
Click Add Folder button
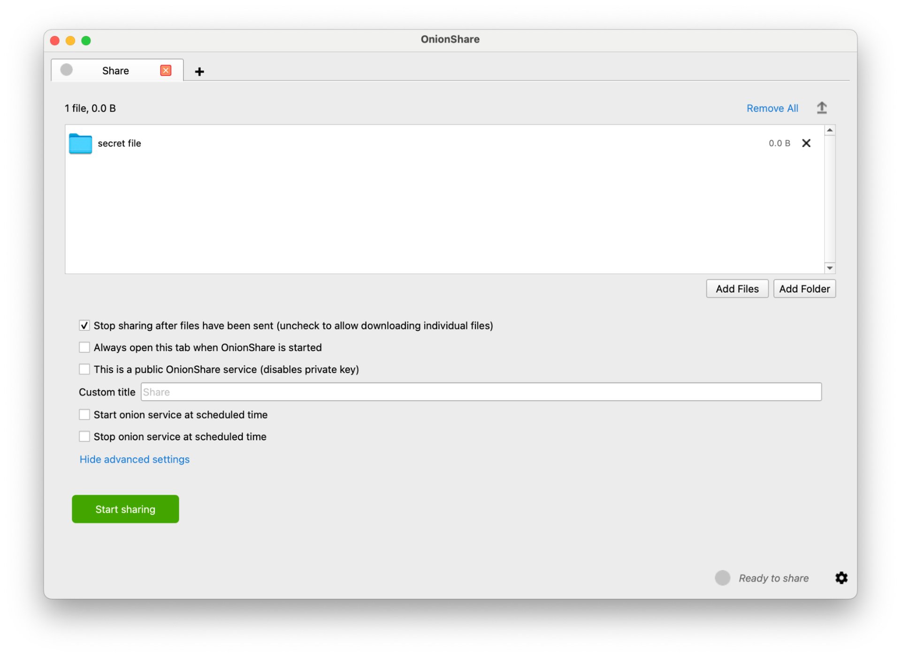[804, 289]
